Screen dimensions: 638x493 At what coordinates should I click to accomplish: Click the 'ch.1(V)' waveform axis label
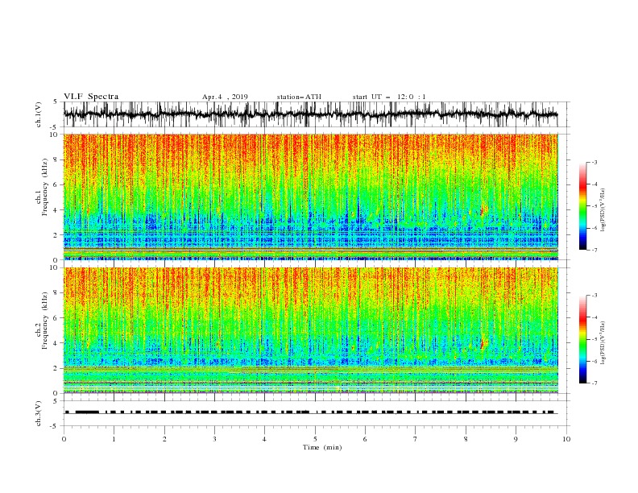(x=39, y=114)
